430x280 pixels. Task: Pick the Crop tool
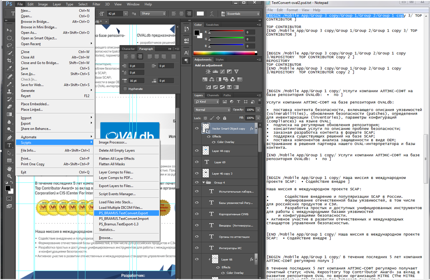[9, 60]
